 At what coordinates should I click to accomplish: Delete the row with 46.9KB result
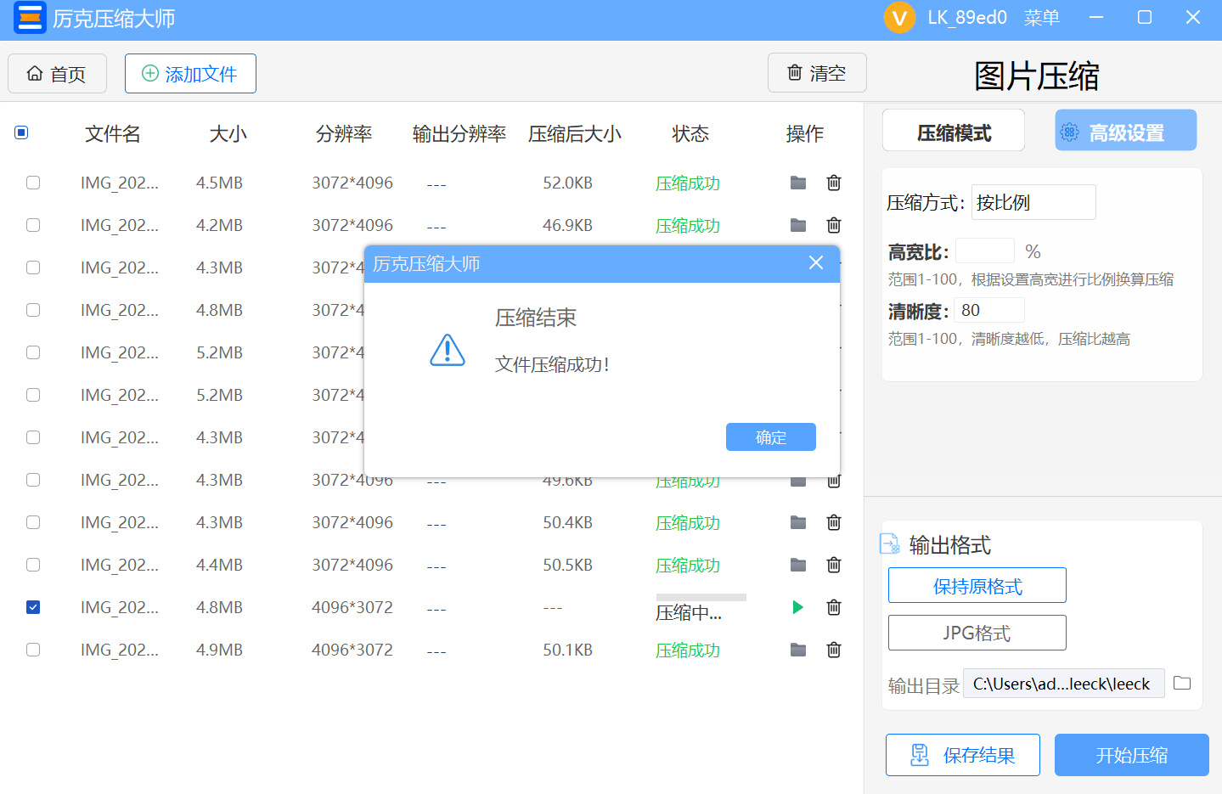(834, 225)
